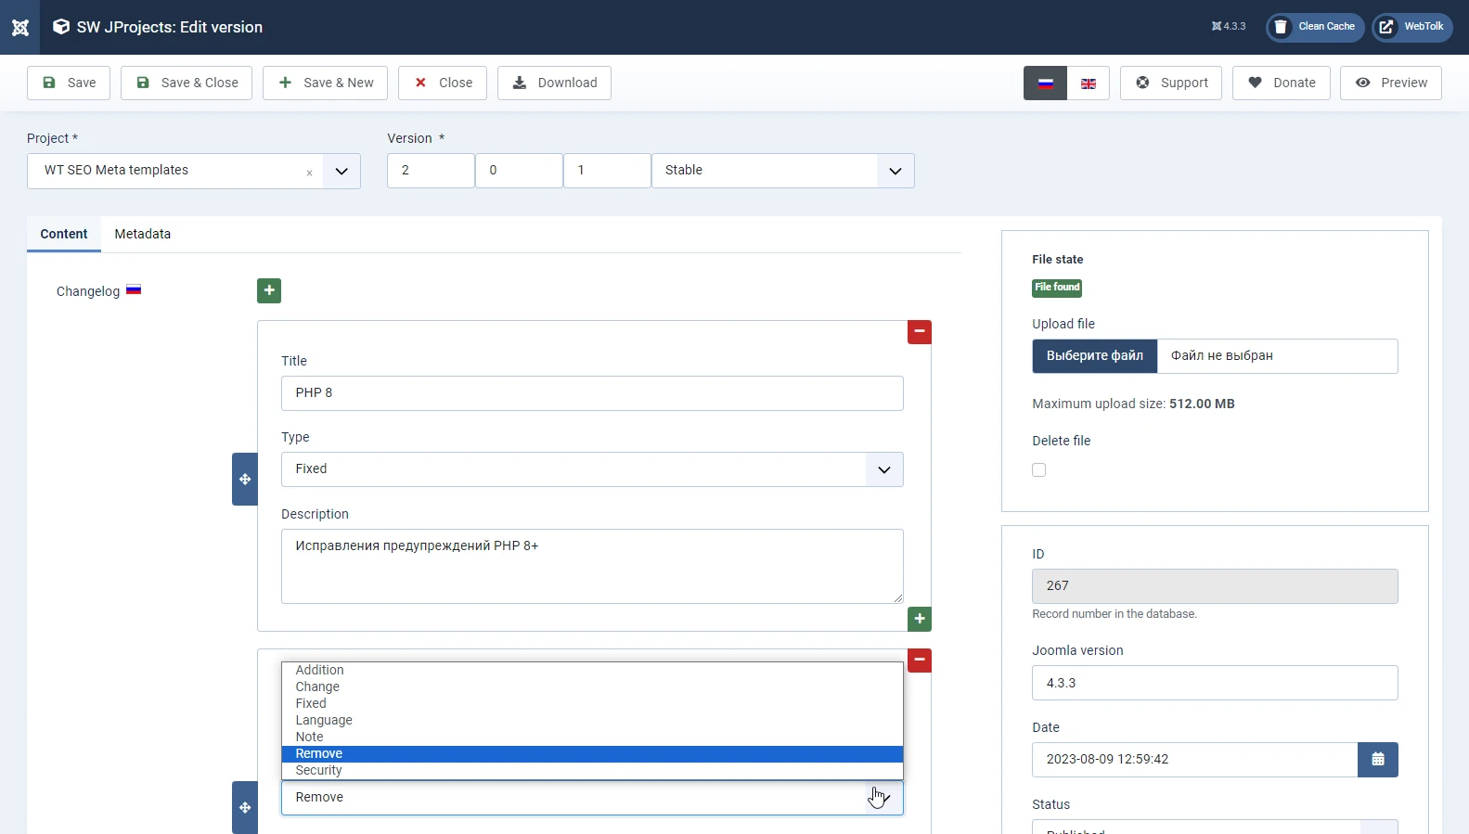
Task: Add new changelog entry with top green plus
Action: 269,290
